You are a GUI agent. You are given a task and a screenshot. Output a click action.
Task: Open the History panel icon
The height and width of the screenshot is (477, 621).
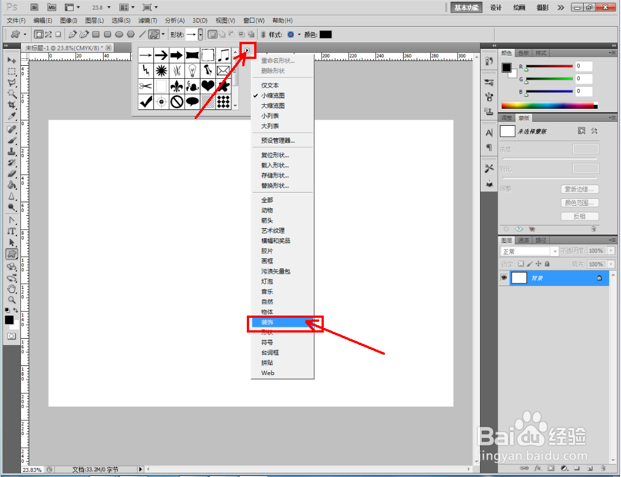pyautogui.click(x=489, y=61)
